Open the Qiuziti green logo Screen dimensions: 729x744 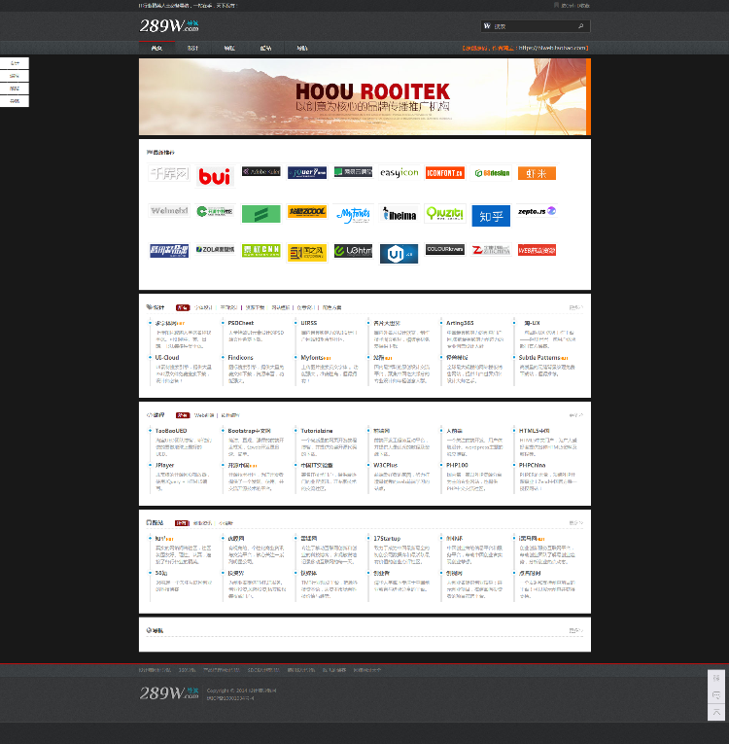coord(445,214)
